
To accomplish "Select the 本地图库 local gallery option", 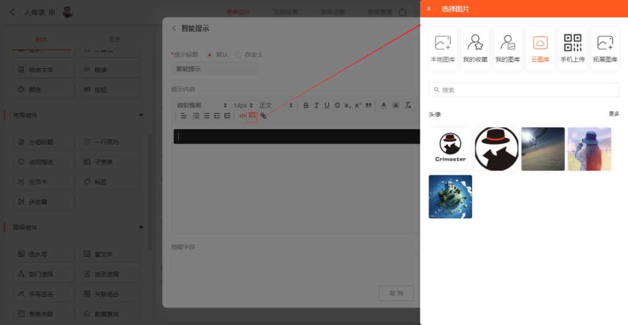I will coord(443,48).
